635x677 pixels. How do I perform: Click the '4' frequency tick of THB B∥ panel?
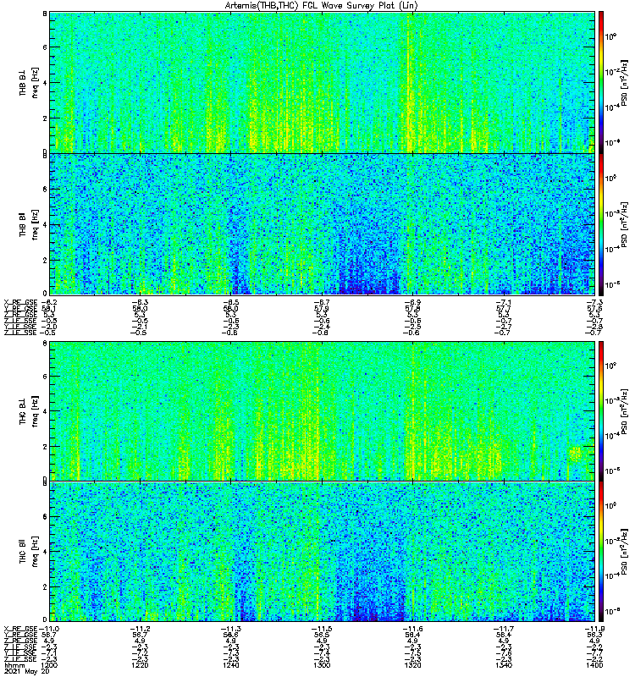pyautogui.click(x=45, y=224)
